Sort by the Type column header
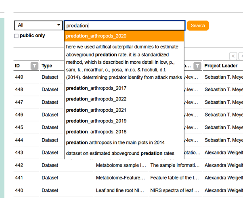 (47, 66)
